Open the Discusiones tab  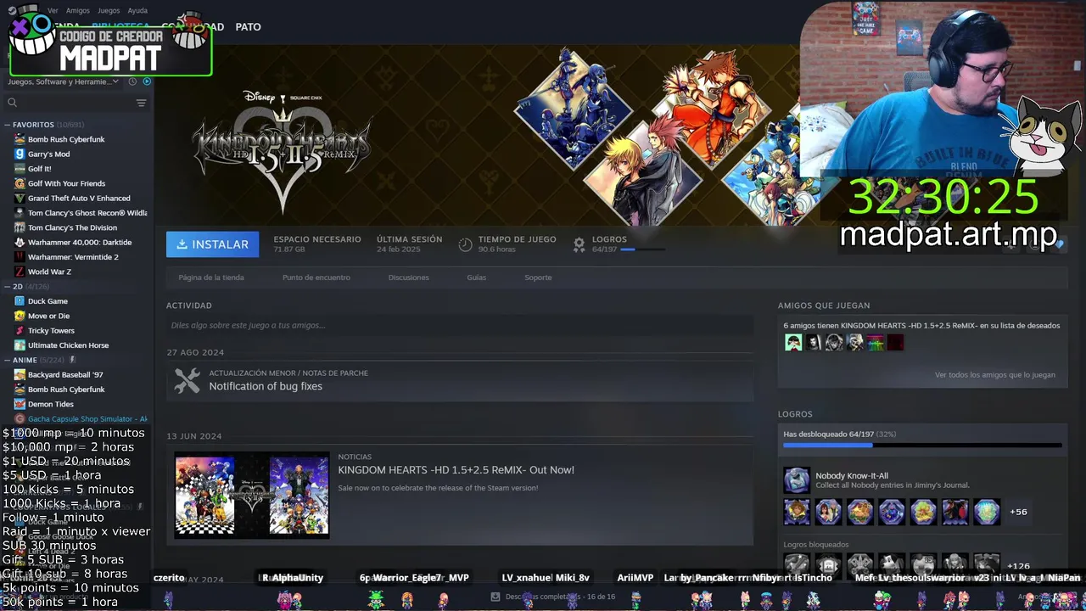click(x=408, y=277)
